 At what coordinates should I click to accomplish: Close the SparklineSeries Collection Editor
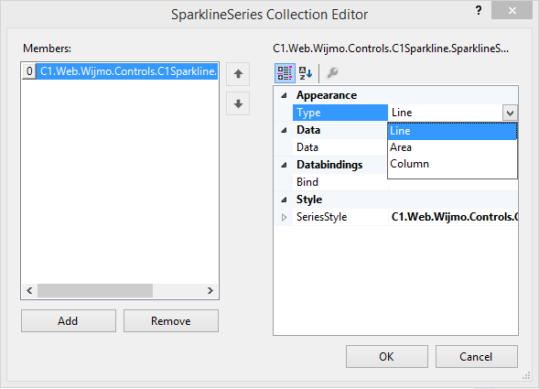click(x=512, y=10)
